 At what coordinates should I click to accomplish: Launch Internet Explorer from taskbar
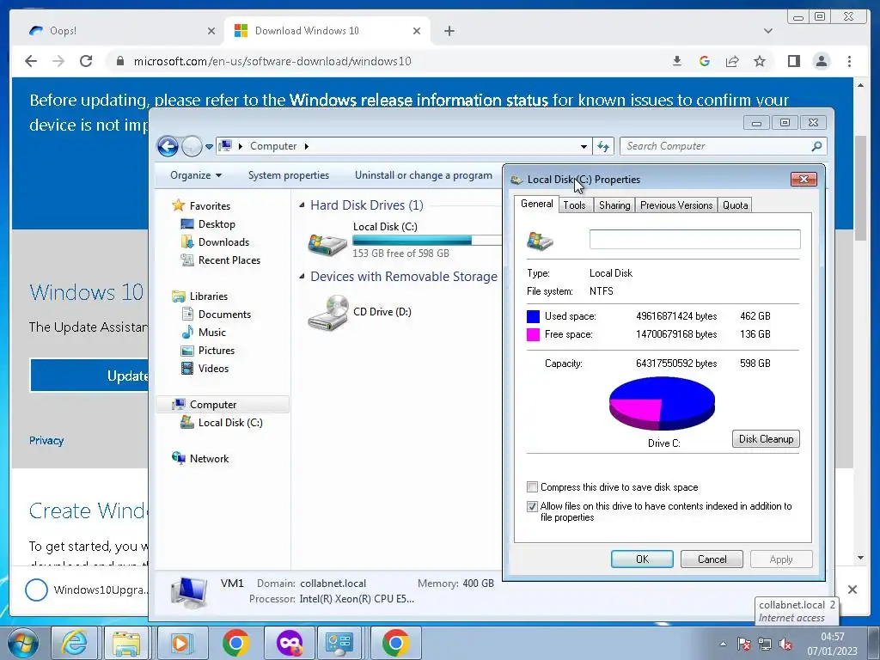point(75,643)
